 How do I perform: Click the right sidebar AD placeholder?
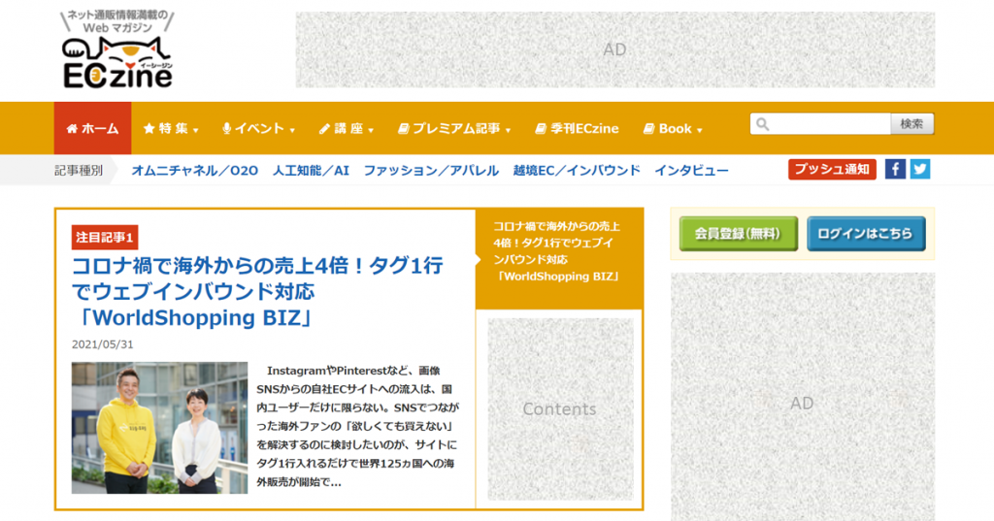[x=803, y=398]
